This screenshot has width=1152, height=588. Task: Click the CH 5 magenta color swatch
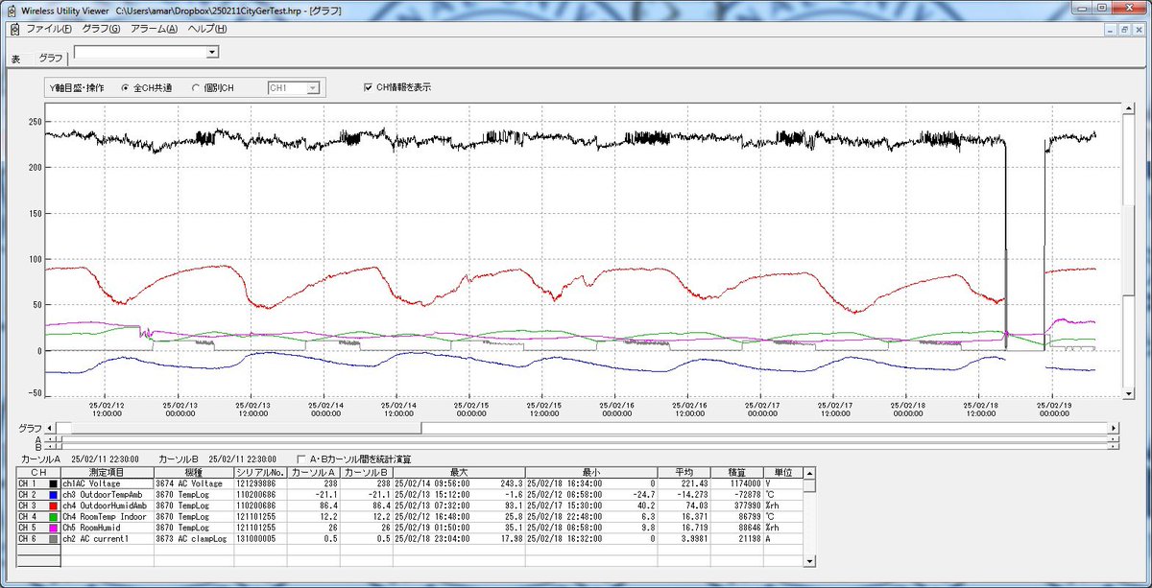click(54, 528)
